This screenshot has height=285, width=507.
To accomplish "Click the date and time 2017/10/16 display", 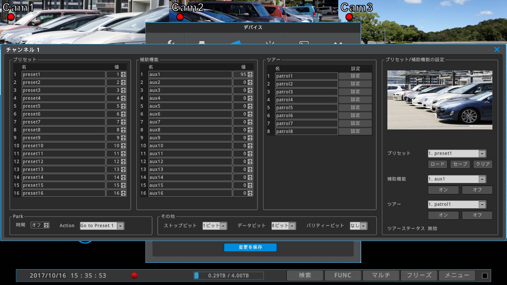I will [68, 275].
